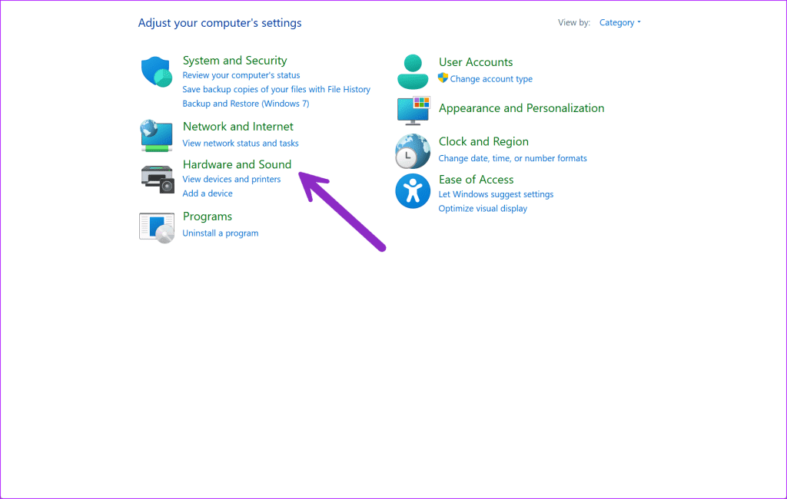
Task: Select Let Windows suggest settings
Action: tap(495, 194)
